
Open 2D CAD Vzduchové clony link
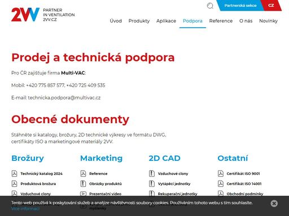tap(173, 174)
